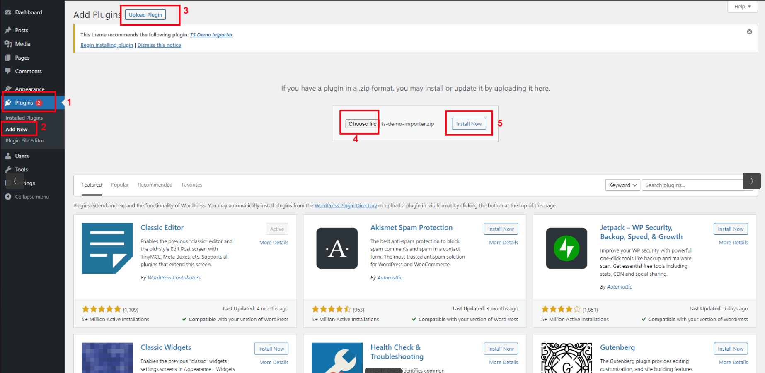
Task: Click Choose file button
Action: tap(362, 124)
